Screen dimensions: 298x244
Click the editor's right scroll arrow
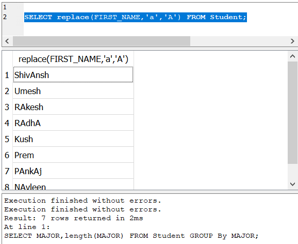pos(292,41)
